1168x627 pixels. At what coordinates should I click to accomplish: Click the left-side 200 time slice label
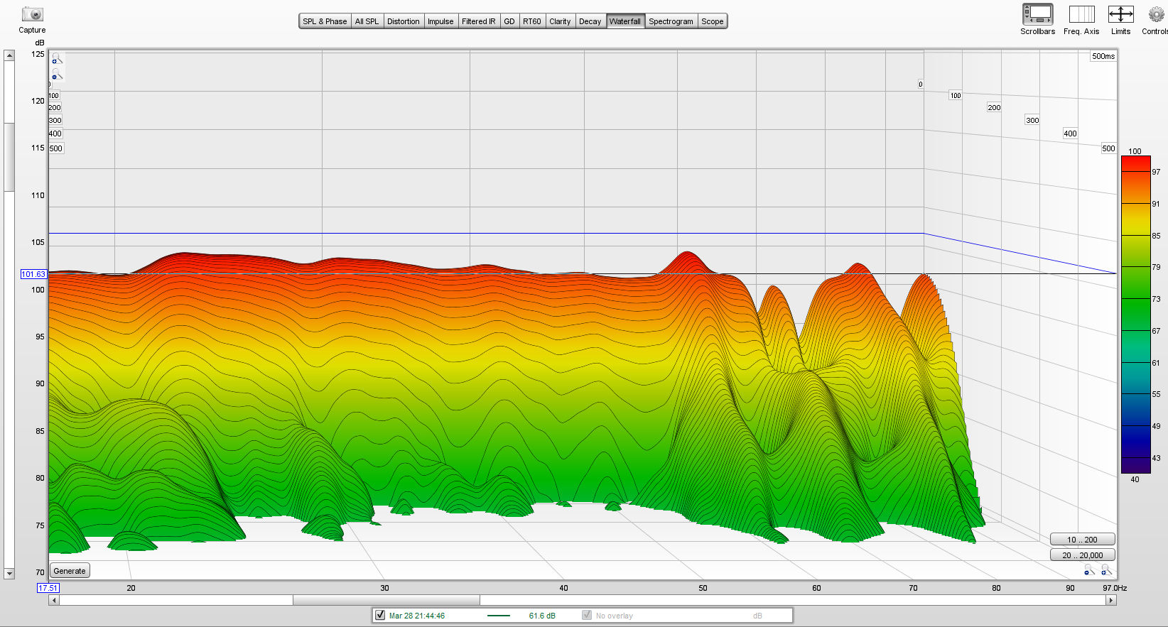55,108
